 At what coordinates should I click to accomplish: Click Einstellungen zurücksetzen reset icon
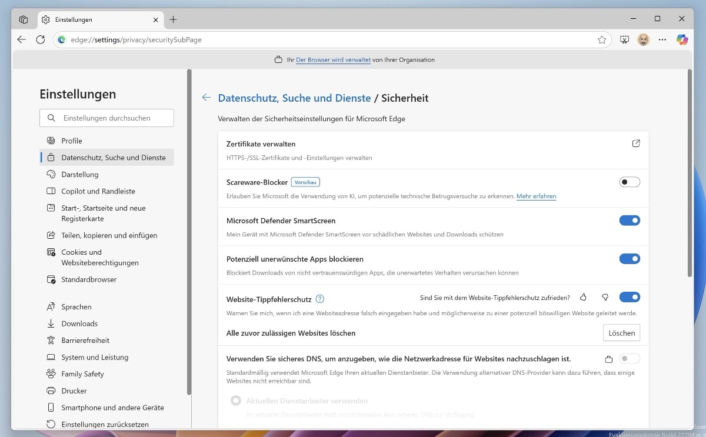click(x=51, y=424)
